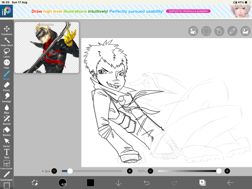Tap the down arrow in bottom bar
Viewport: 252px width, 189px height.
pyautogui.click(x=118, y=183)
